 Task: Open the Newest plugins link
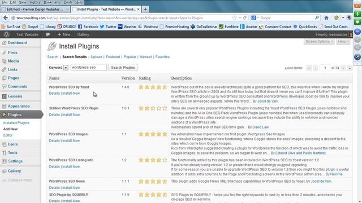(x=146, y=57)
